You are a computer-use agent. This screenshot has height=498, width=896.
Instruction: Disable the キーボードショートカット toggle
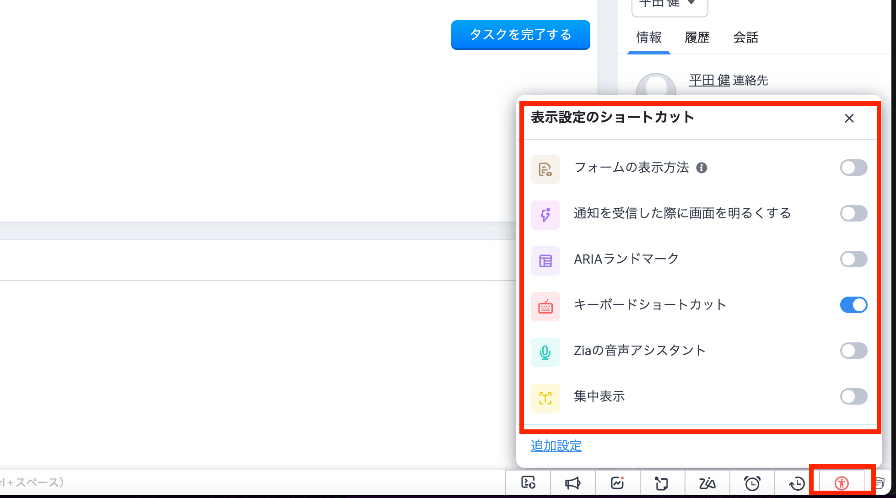pyautogui.click(x=853, y=305)
